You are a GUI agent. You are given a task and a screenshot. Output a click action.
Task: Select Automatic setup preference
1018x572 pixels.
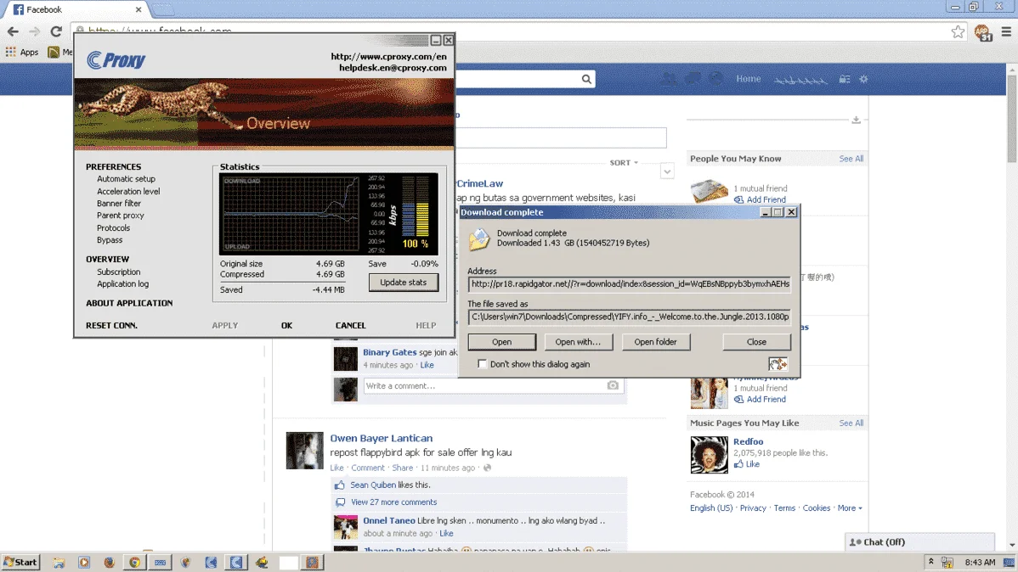coord(126,179)
